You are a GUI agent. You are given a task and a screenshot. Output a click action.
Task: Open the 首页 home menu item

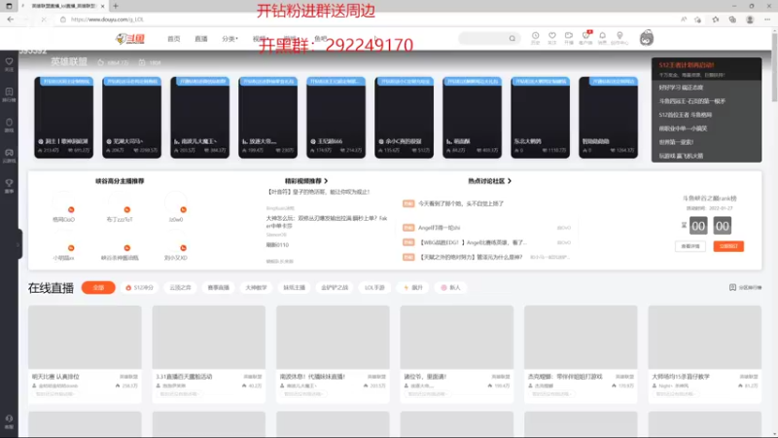[174, 39]
